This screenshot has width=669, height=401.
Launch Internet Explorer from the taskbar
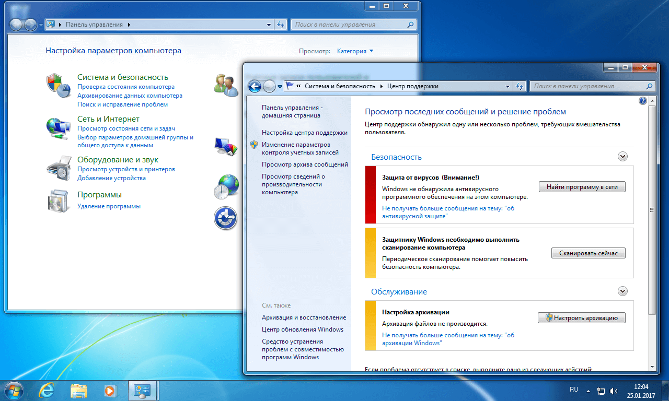pyautogui.click(x=48, y=390)
